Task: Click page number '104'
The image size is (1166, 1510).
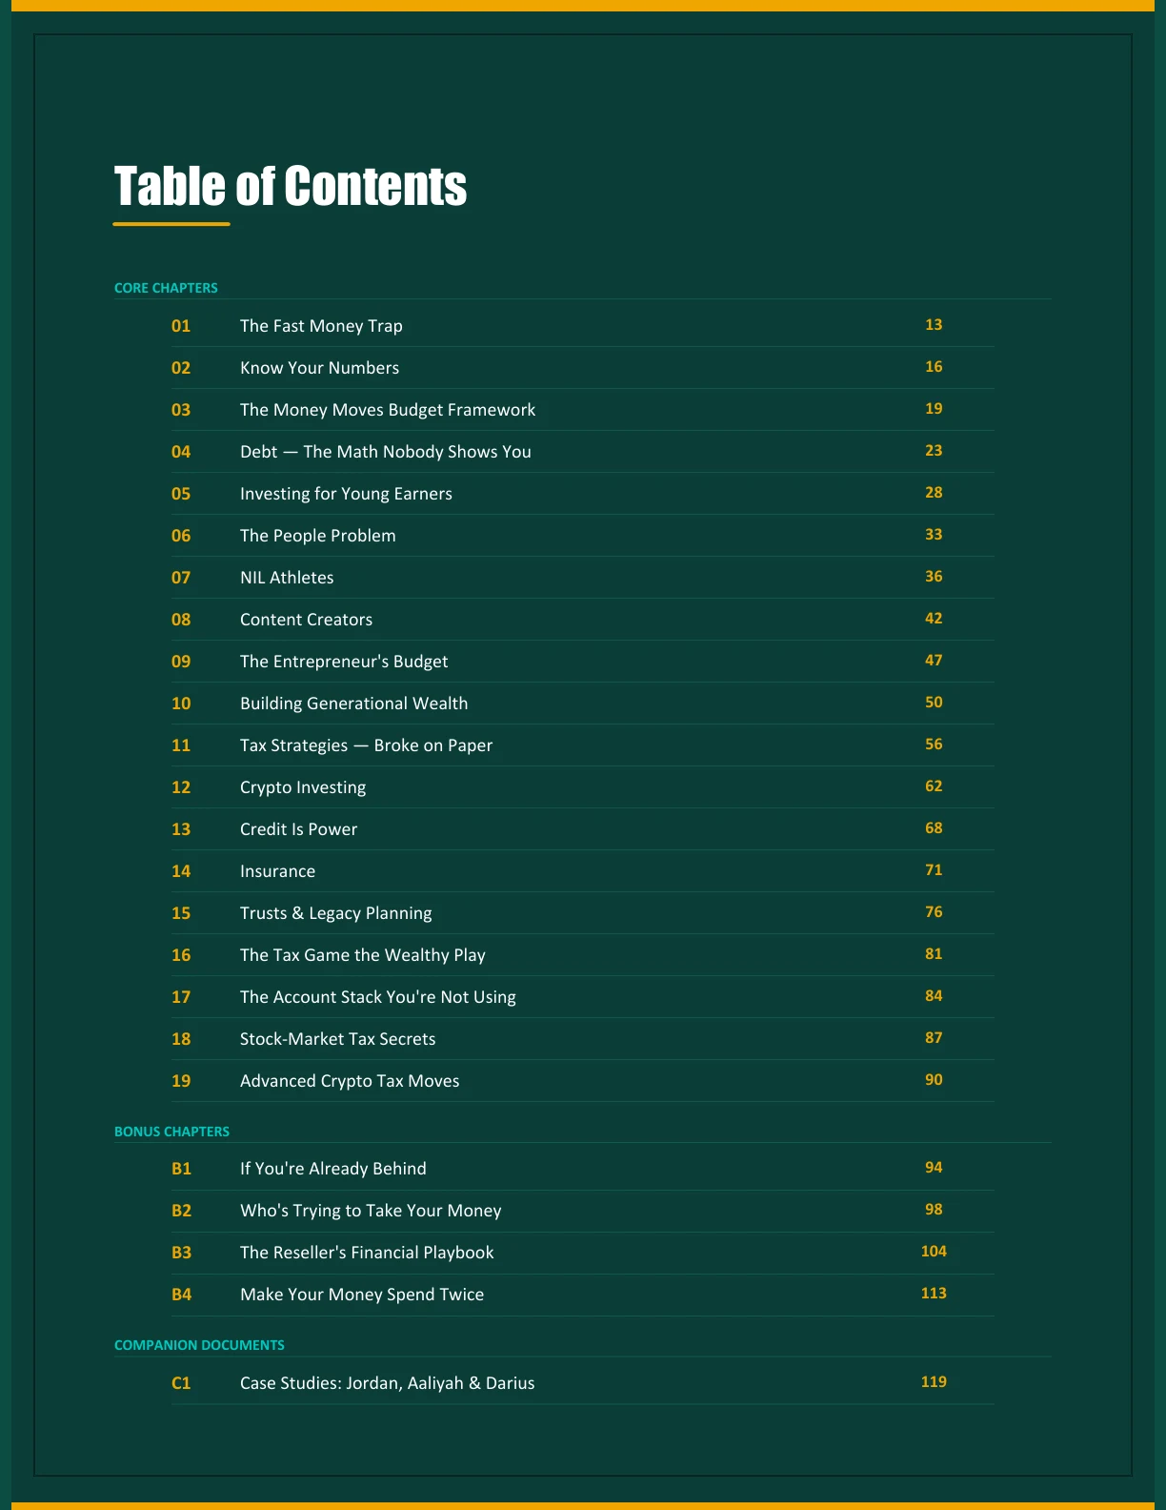Action: point(934,1252)
